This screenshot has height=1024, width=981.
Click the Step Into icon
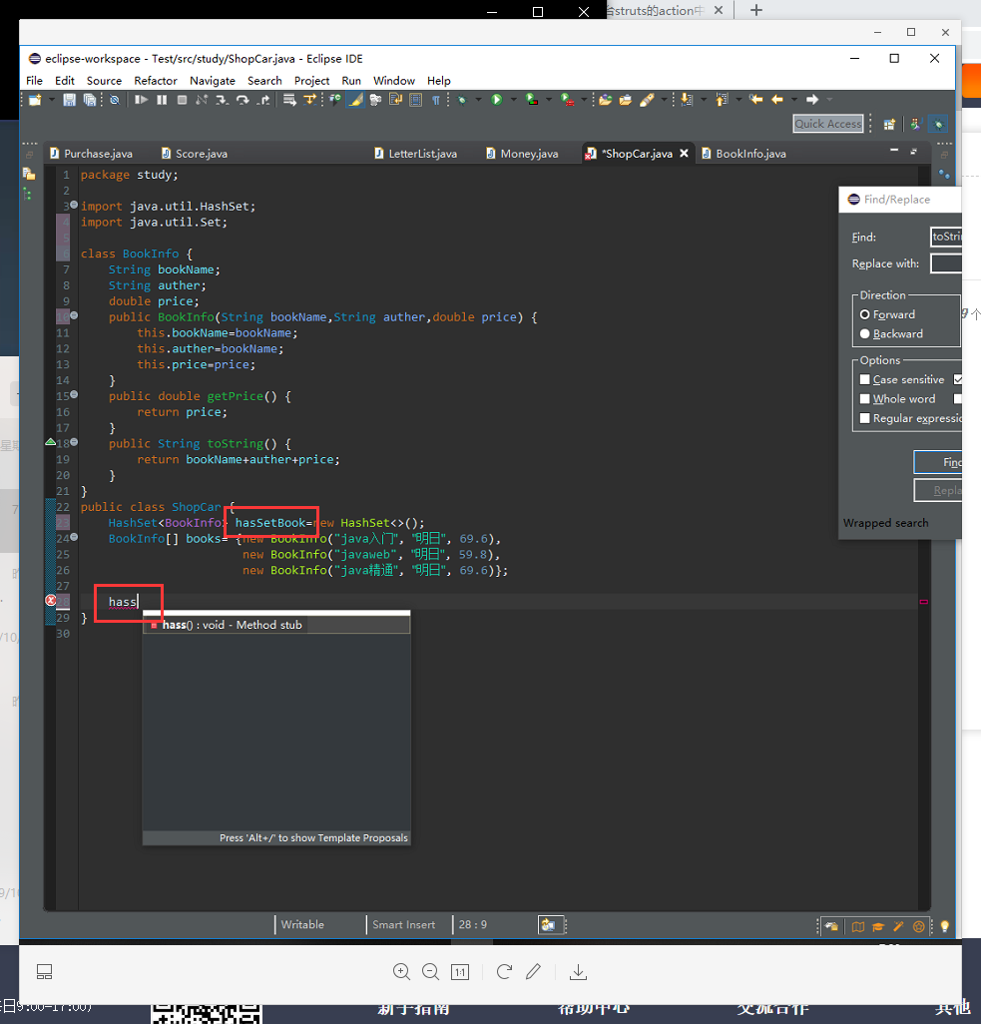pyautogui.click(x=223, y=99)
